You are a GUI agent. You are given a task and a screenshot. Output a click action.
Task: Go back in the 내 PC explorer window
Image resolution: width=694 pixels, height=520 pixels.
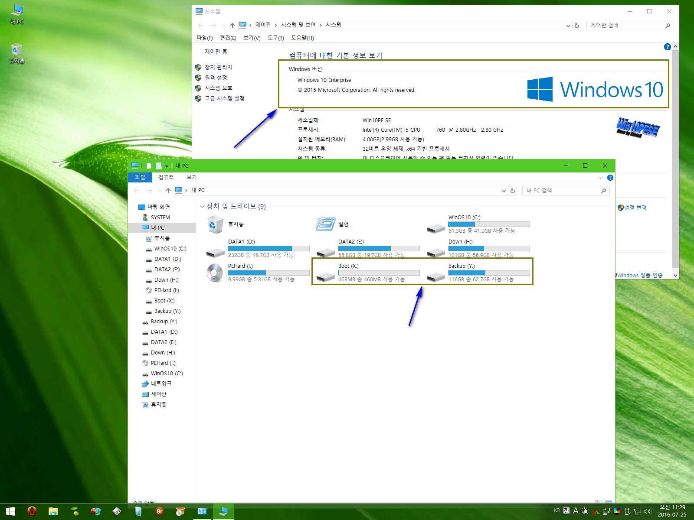(137, 191)
